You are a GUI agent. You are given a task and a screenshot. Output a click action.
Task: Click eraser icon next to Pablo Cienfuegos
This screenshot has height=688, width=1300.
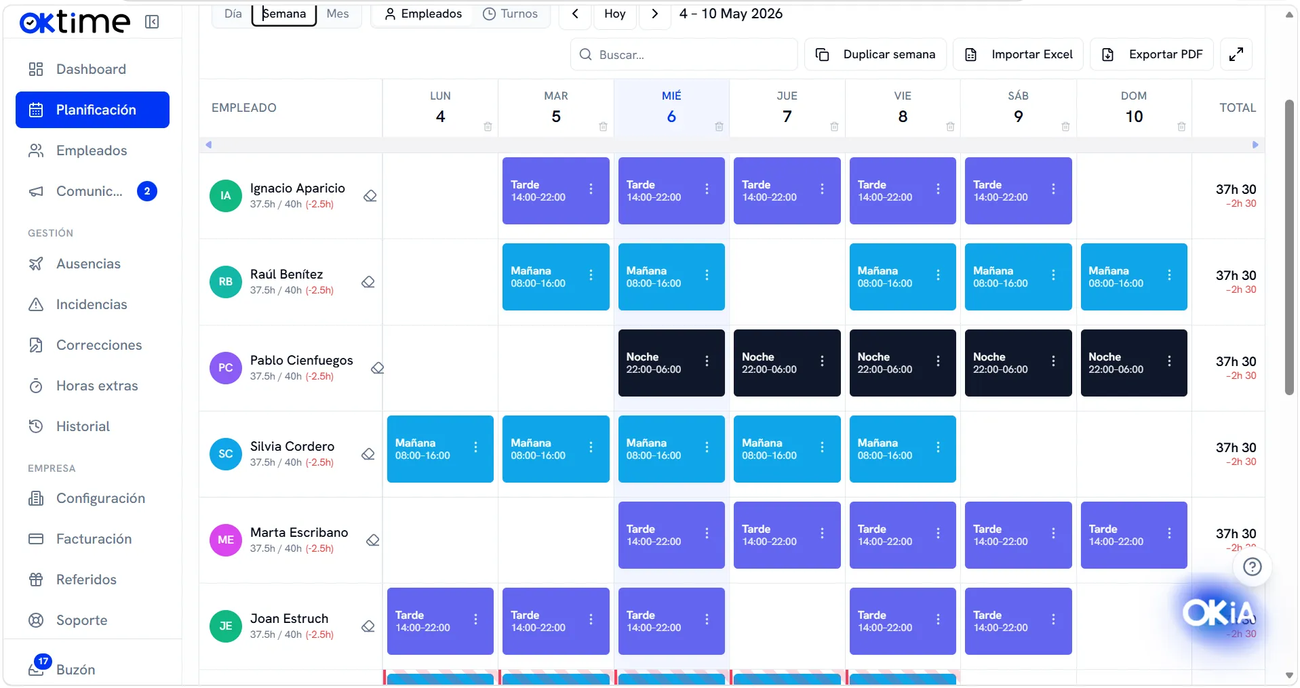378,368
